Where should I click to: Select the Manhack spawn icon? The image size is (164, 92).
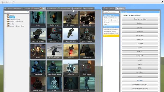click(71, 52)
